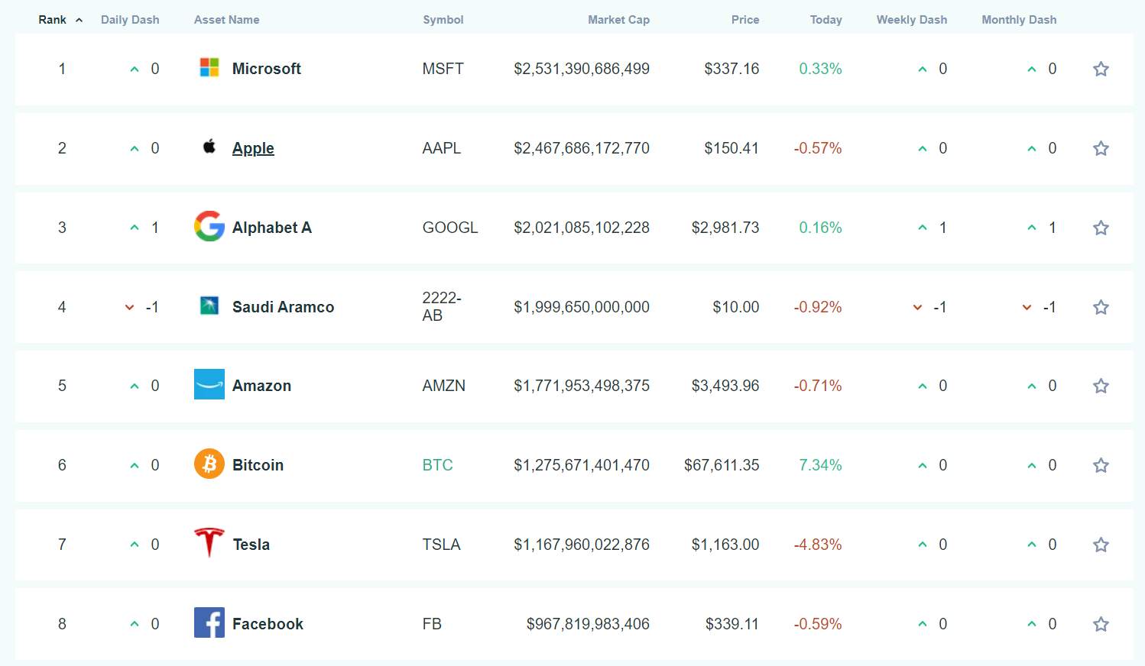
Task: Sort by Symbol column header
Action: [x=443, y=20]
